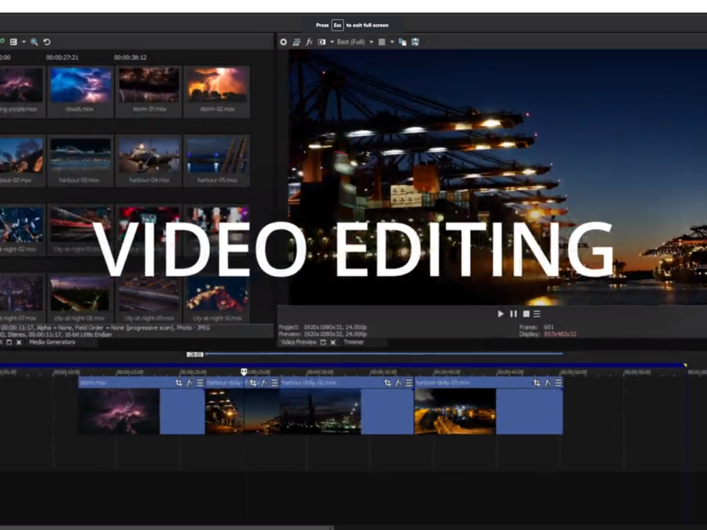
Task: Open Video Output FX in preview toolbar
Action: point(309,42)
